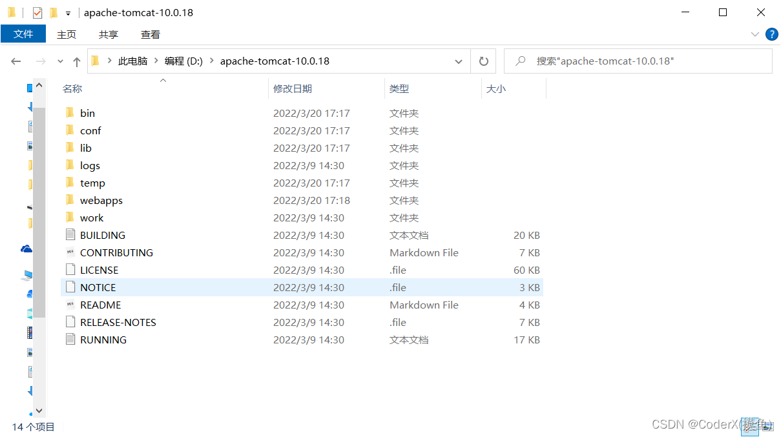
Task: Click the 60 KB size value
Action: 526,270
